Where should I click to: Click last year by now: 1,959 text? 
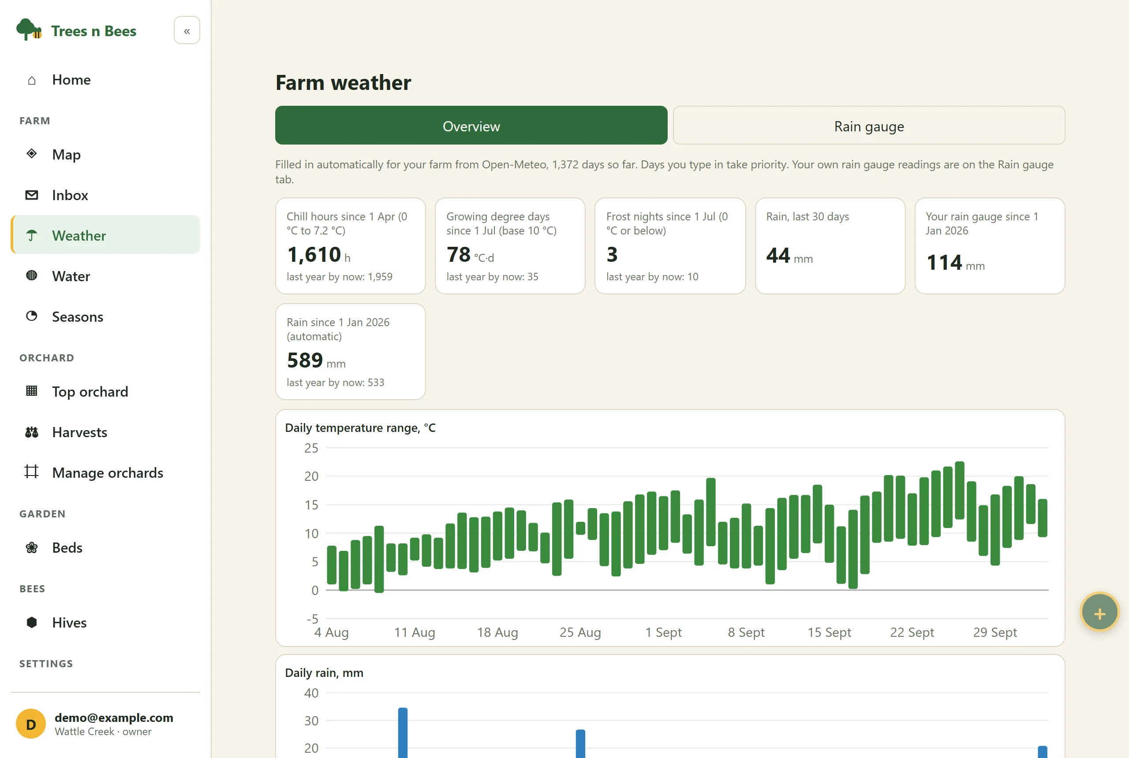pos(340,277)
